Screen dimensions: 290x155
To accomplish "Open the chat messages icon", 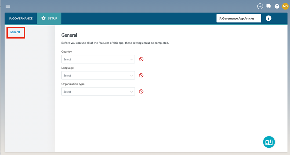I will (269, 6).
